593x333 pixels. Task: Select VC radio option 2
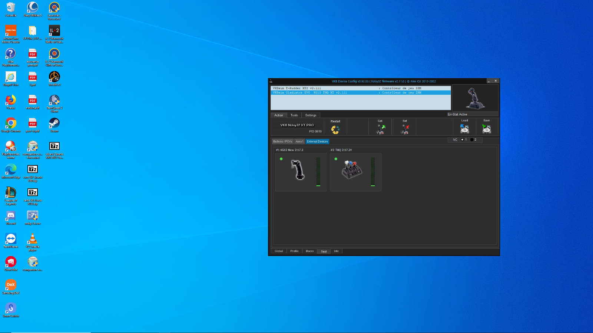[472, 140]
